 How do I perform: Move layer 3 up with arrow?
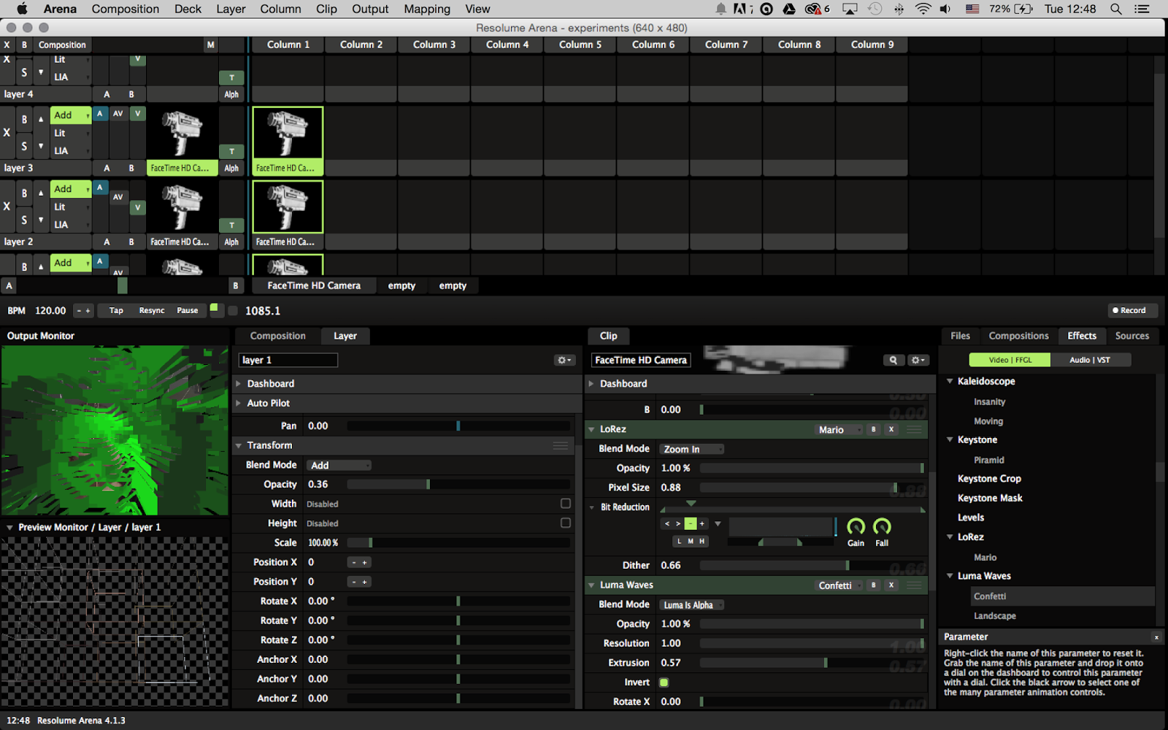point(41,119)
